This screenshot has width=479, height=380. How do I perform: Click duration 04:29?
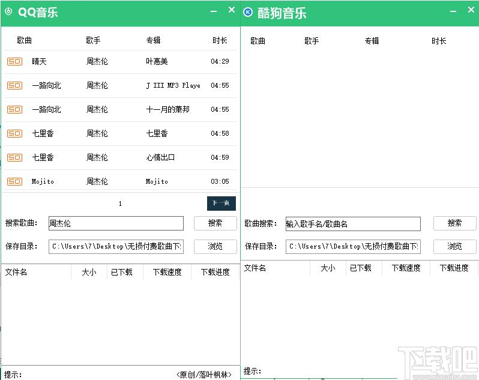pos(220,61)
